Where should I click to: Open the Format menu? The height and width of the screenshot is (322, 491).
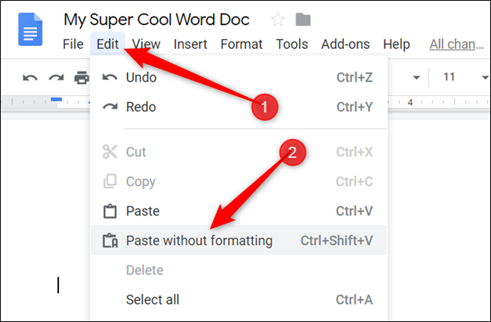tap(242, 44)
